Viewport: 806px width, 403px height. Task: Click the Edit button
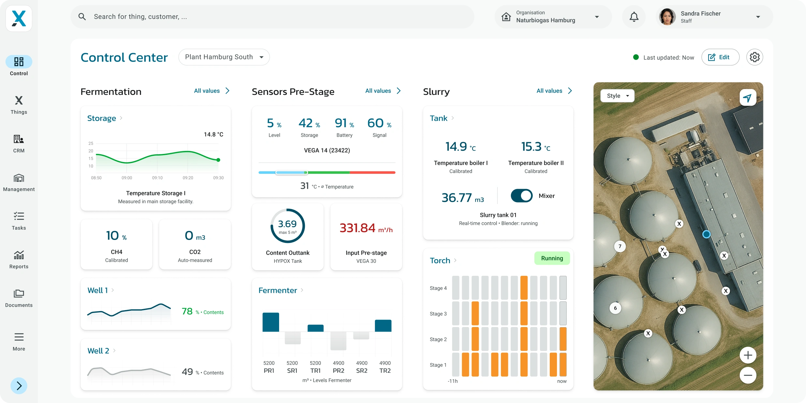tap(720, 57)
